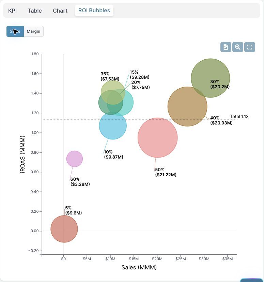The width and height of the screenshot is (264, 282).
Task: Select the ROI Bubbles tab
Action: pyautogui.click(x=94, y=11)
